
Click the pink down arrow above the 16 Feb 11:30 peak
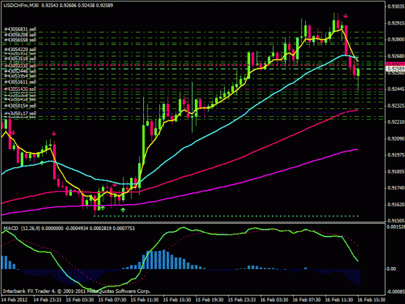[x=345, y=16]
